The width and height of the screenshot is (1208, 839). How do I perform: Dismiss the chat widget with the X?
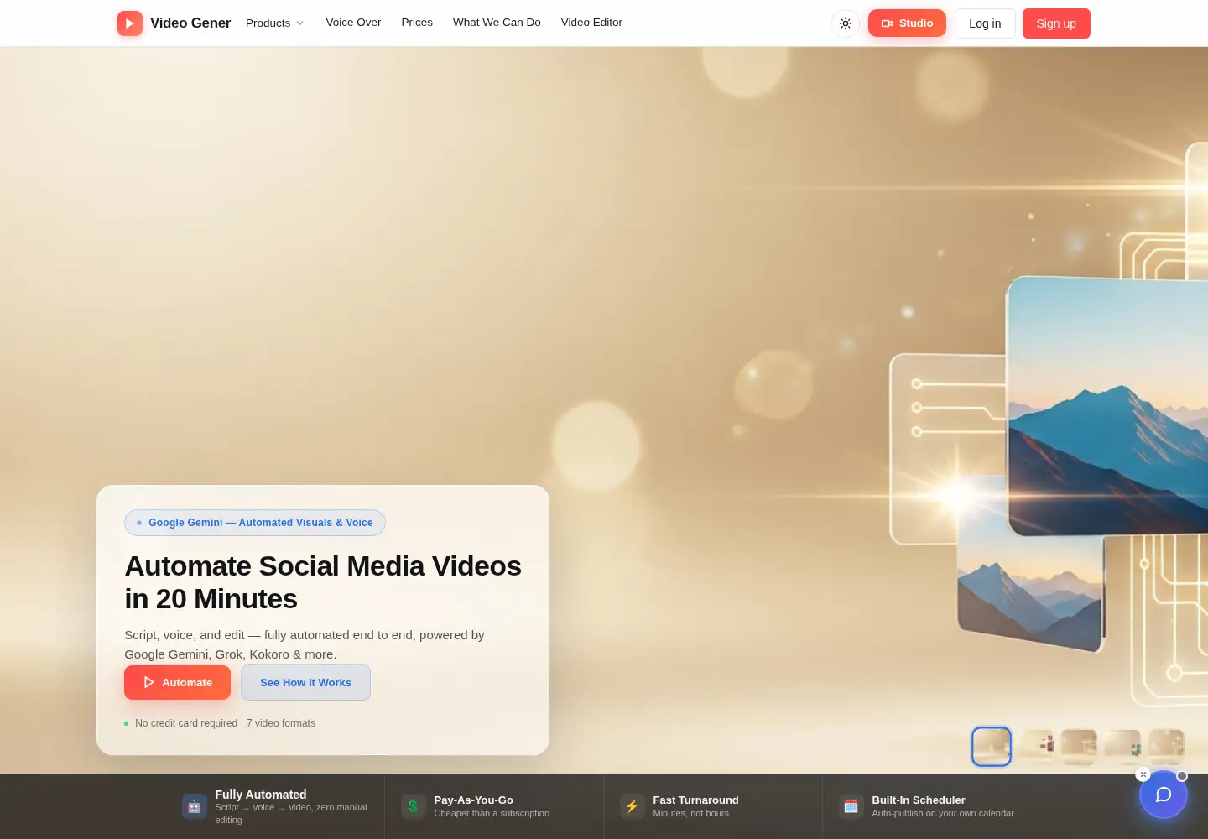click(1143, 774)
